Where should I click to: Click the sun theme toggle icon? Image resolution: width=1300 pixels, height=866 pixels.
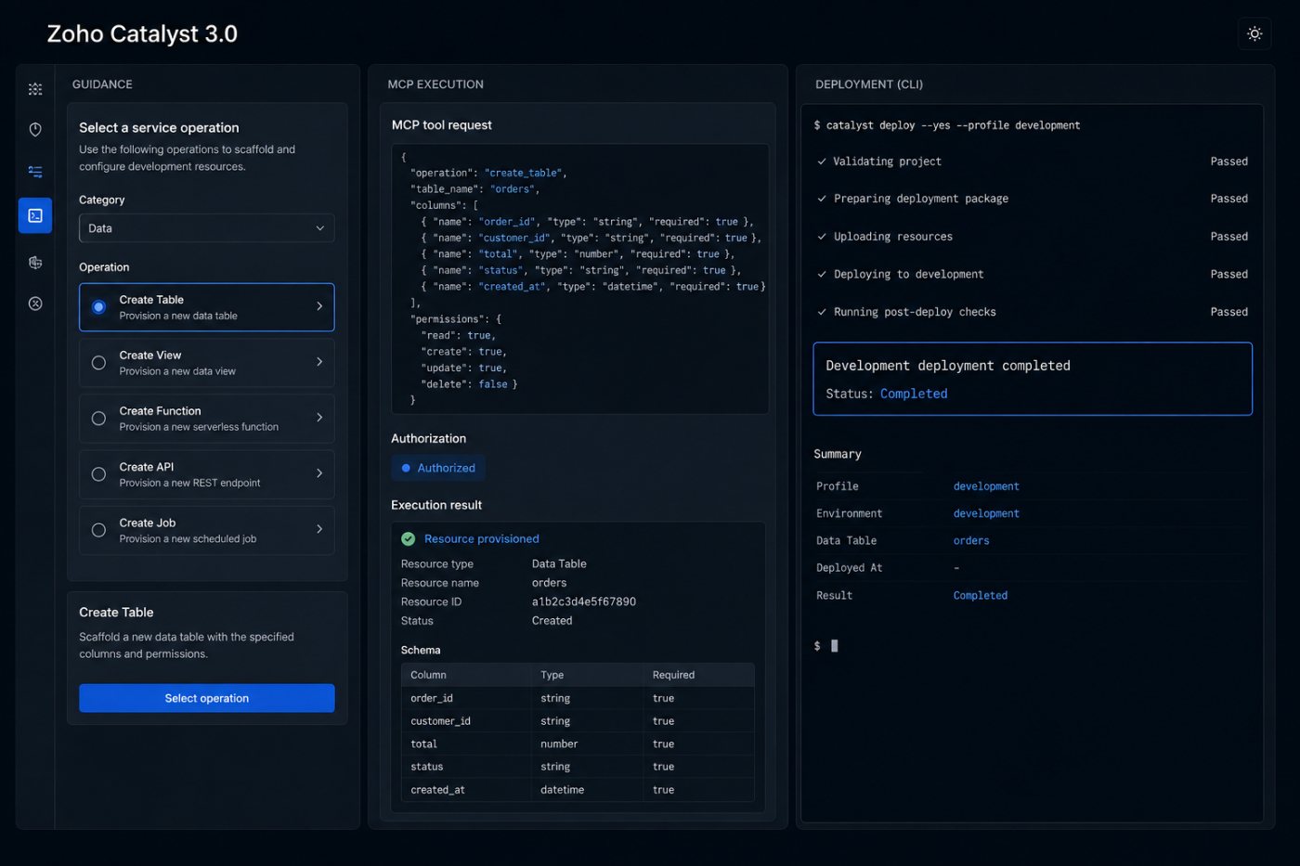(1254, 33)
